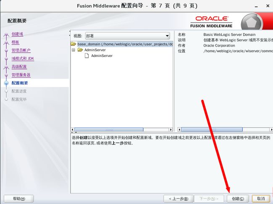Jump to the 高级配置 step
The image size is (273, 204).
tap(19, 67)
